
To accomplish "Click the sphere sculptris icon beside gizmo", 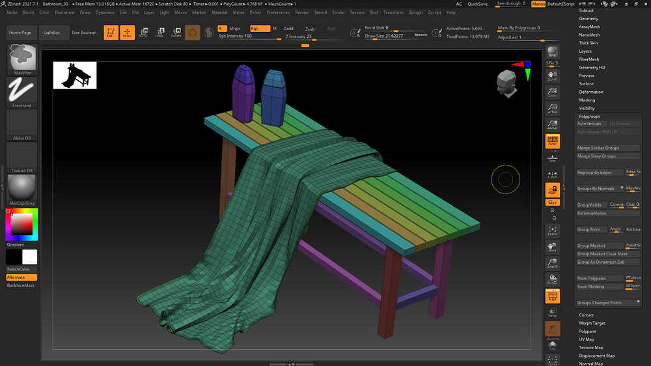I will [209, 33].
